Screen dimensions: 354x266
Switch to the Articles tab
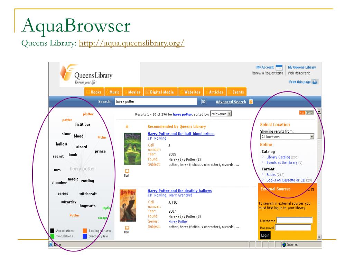215,92
